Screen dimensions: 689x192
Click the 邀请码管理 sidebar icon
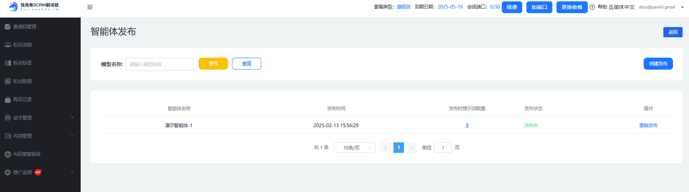pos(8,27)
